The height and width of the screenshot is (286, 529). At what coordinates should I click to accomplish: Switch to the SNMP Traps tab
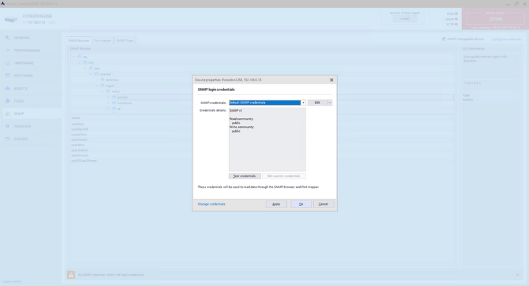[x=125, y=41]
